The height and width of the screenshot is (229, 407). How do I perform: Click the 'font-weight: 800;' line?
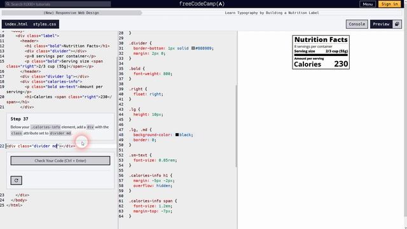[x=153, y=74]
